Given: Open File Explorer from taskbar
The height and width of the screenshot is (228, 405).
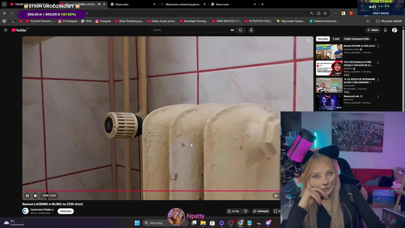Looking at the screenshot, I should (203, 223).
